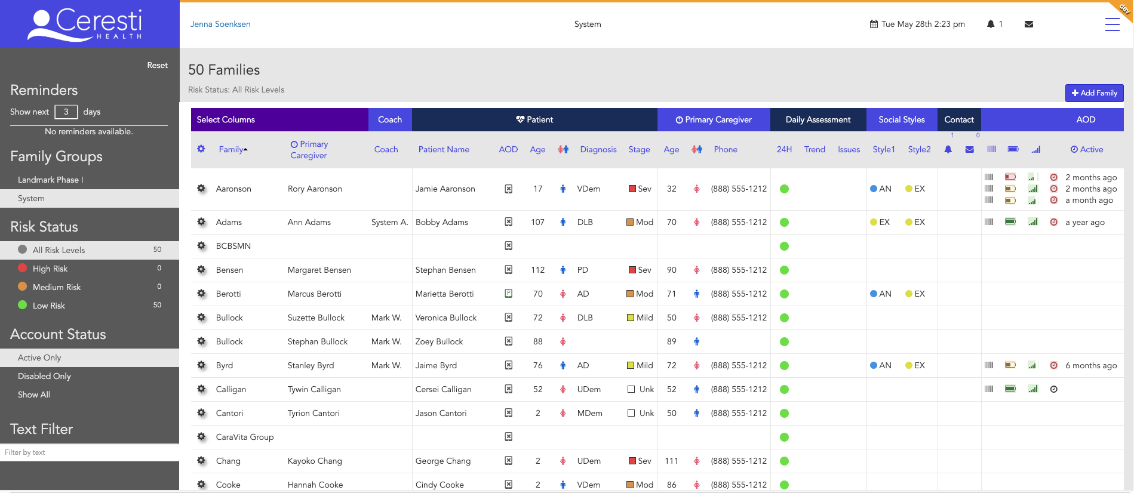Screen dimensions: 1134x493
Task: Open settings gear for Aaronson family
Action: [x=201, y=189]
